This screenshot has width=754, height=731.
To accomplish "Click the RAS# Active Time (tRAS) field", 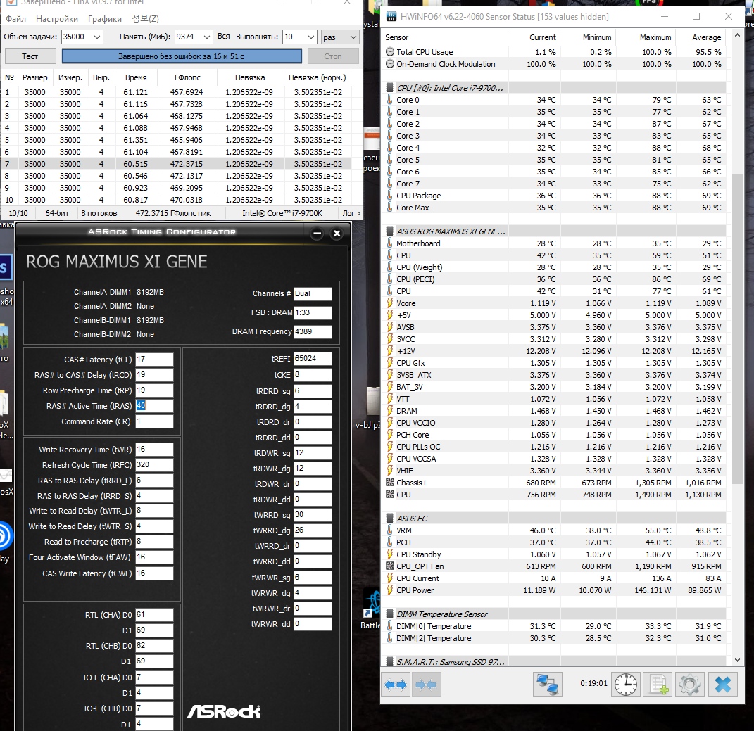I will (x=154, y=406).
